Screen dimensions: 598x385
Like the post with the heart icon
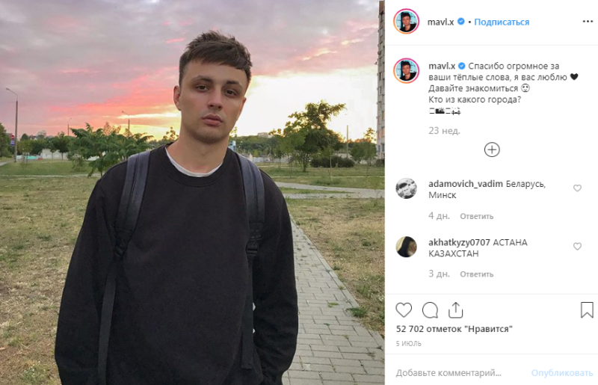[404, 309]
